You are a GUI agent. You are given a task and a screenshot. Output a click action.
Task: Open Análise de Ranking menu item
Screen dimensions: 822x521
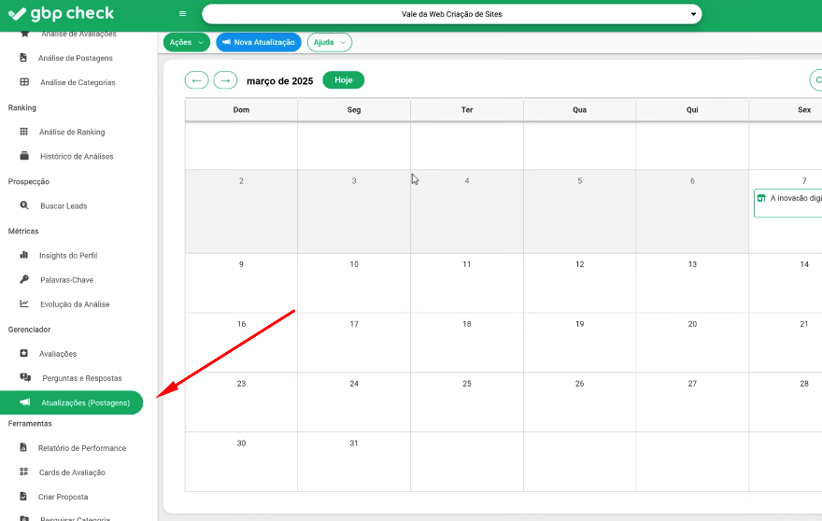[x=72, y=132]
